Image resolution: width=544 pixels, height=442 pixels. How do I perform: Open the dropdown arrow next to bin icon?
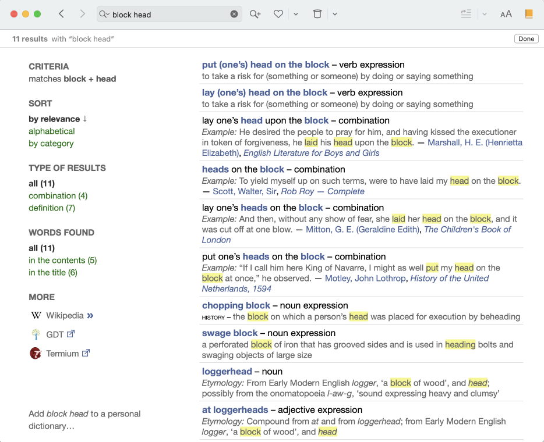335,14
